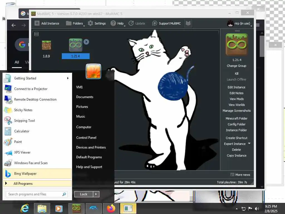Launch Paint from Start menu
Screen dimensions: 285x214
click(x=37, y=142)
